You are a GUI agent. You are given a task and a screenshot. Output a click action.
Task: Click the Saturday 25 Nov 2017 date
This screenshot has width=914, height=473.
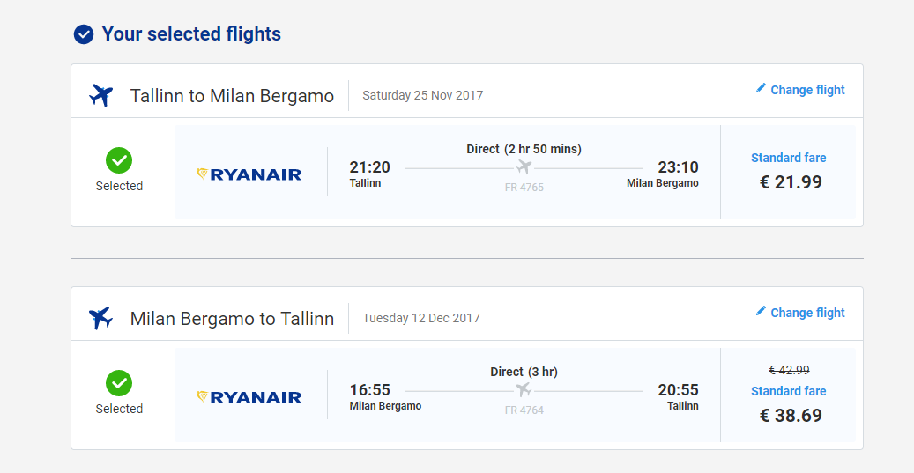(422, 95)
